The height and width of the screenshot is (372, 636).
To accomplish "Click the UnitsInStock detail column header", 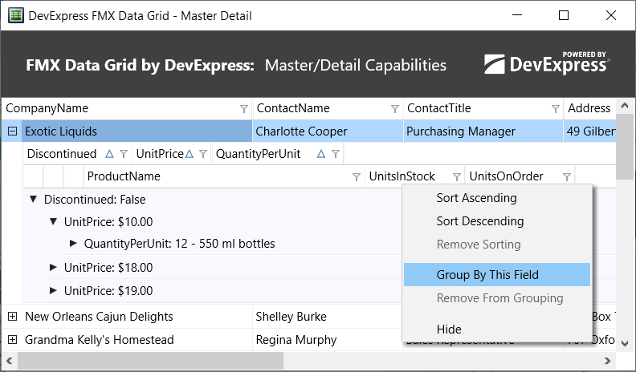I will click(415, 176).
